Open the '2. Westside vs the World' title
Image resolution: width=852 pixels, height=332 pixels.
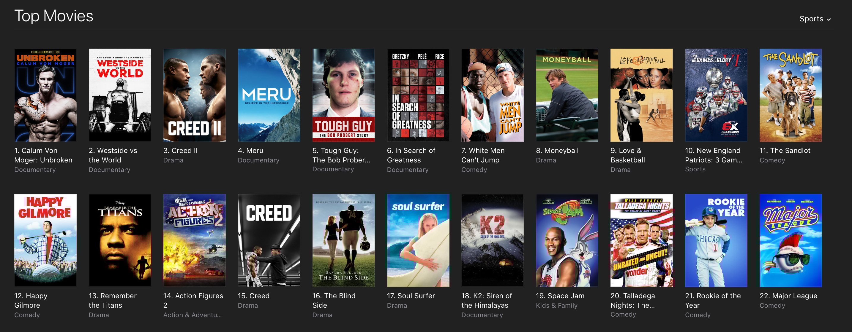pos(113,155)
